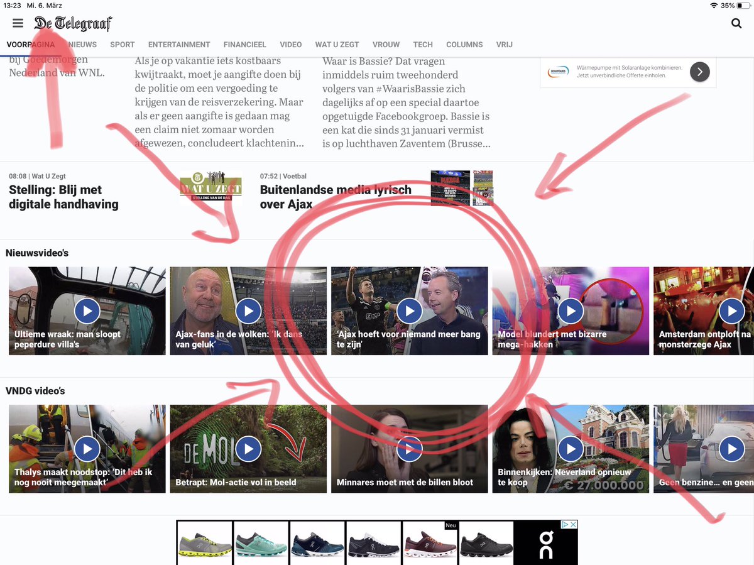This screenshot has height=565, width=754.
Task: Tap the Wi-Fi status icon
Action: [x=714, y=5]
